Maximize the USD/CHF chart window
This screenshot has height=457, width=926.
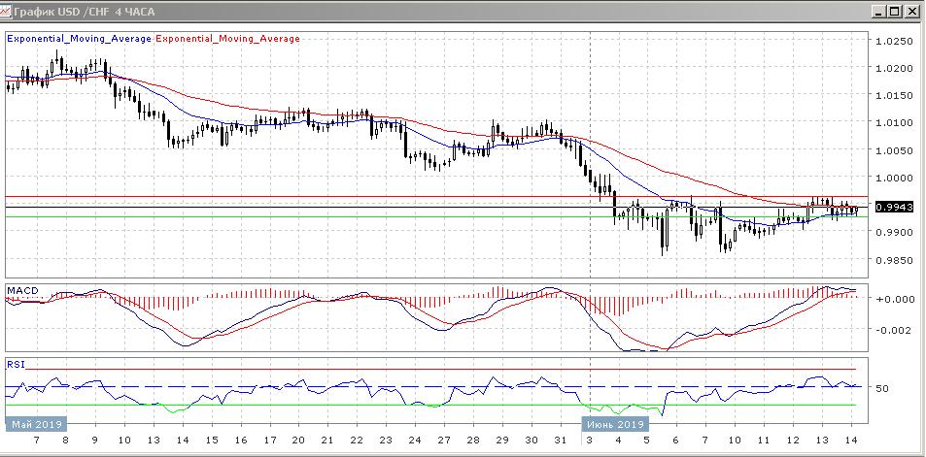click(x=895, y=12)
